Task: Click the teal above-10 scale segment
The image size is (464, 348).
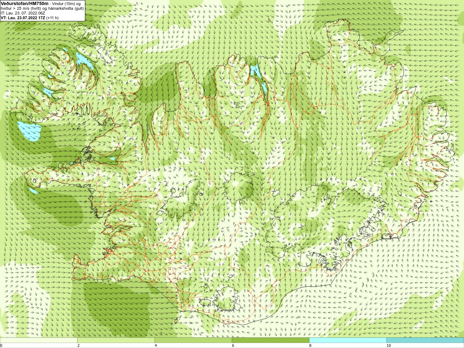Action: tap(425, 340)
